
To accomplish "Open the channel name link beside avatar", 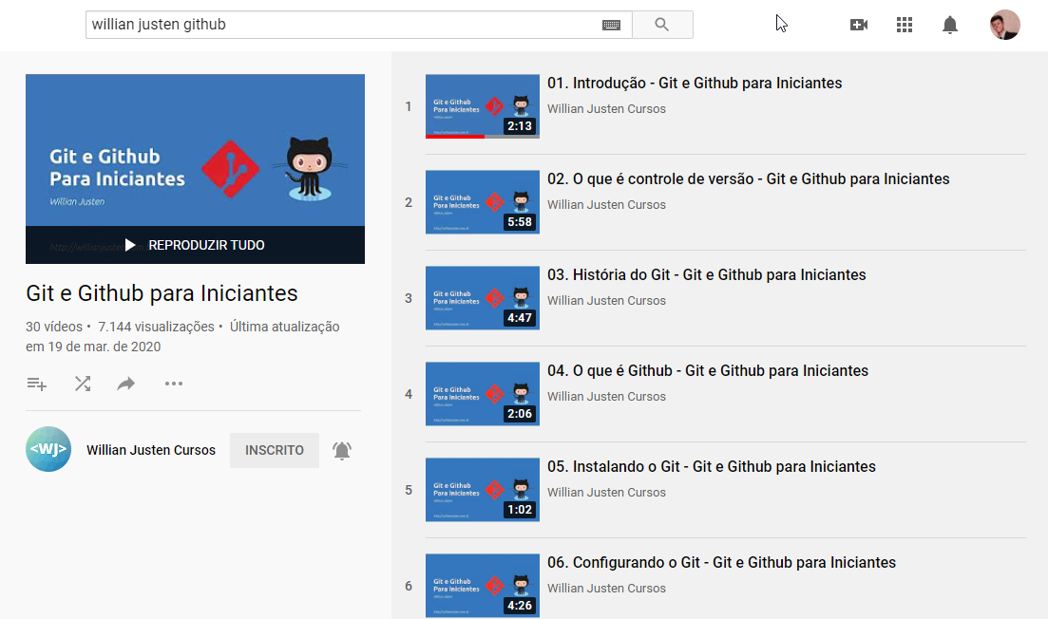I will (x=151, y=451).
